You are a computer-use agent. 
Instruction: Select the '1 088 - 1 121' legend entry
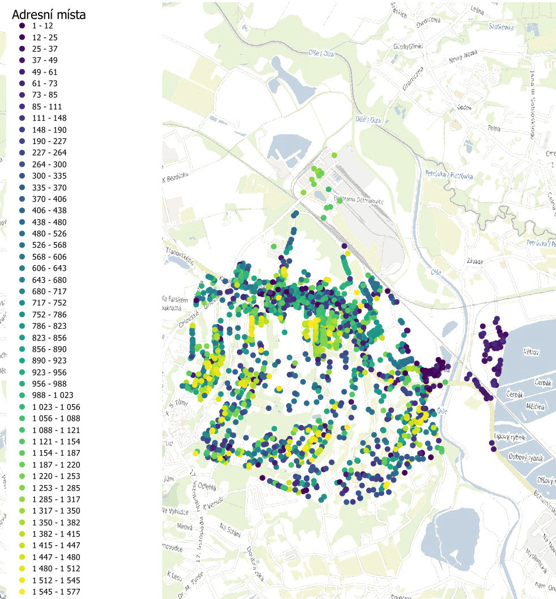pyautogui.click(x=50, y=430)
